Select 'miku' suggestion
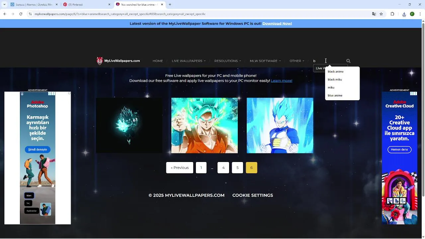Screen dimensions: 425x239 [342, 88]
